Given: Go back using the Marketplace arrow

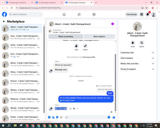Looking at the screenshot, I should coord(4,21).
